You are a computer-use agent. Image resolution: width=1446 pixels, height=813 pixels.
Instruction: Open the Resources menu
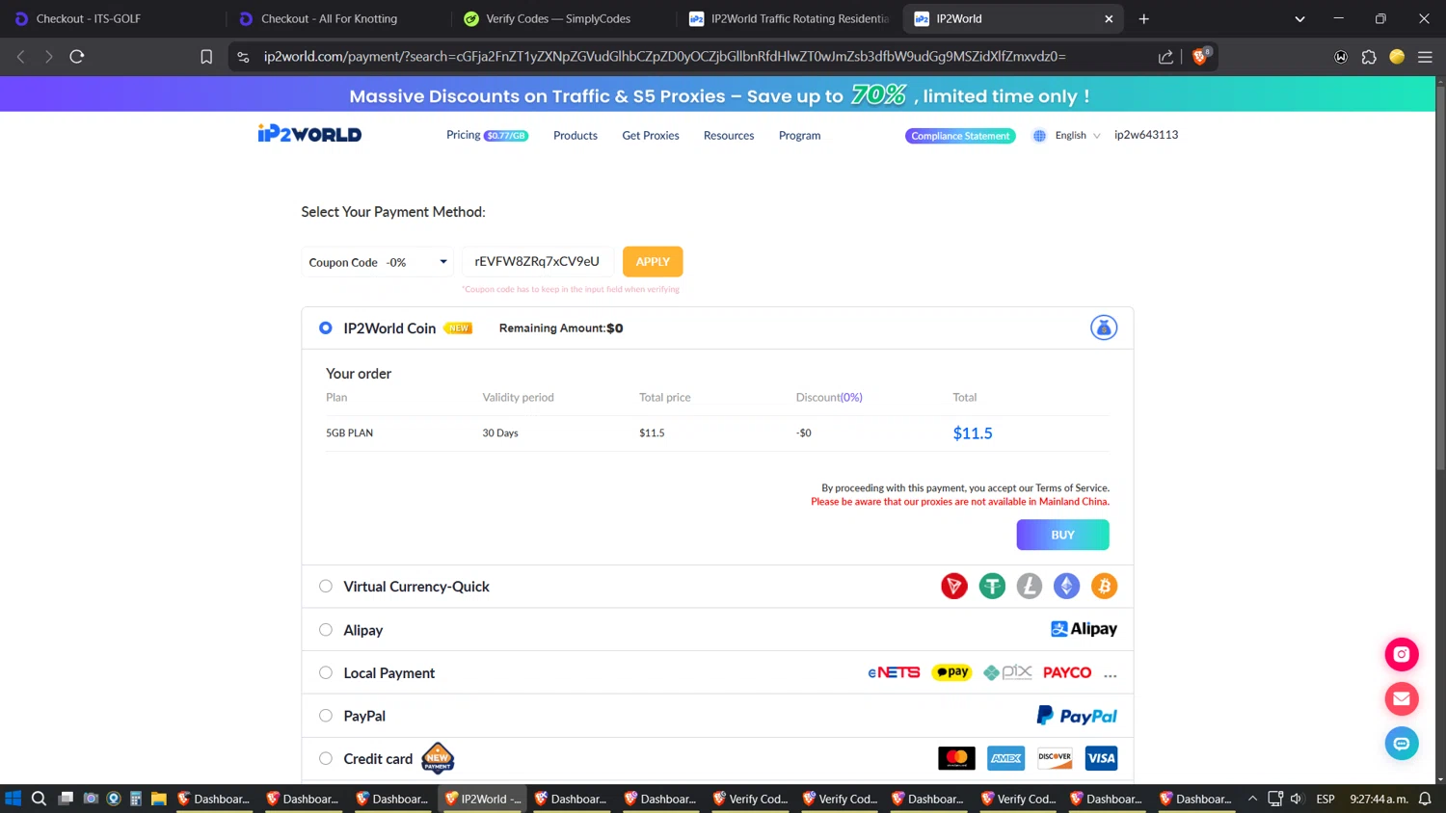[x=729, y=136]
